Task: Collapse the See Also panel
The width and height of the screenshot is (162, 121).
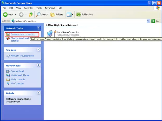Action: point(38,50)
